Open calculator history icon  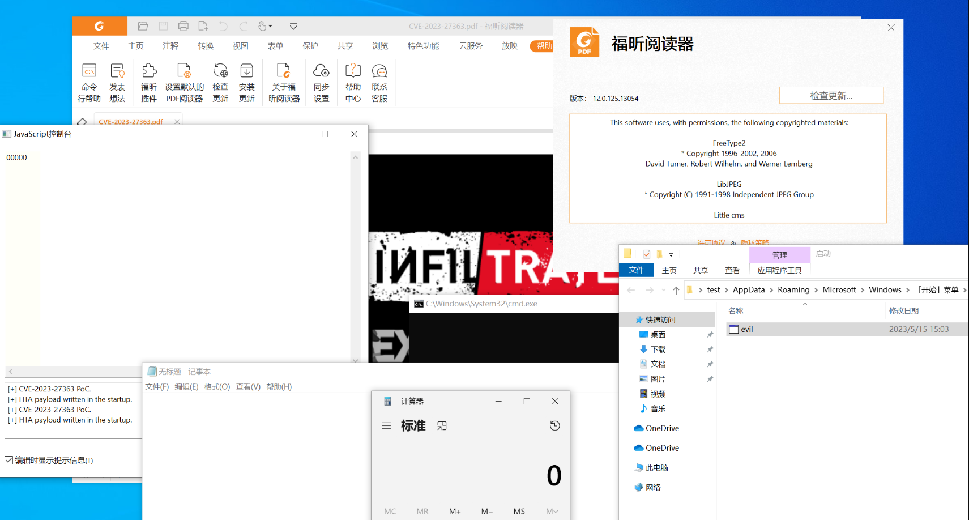[x=555, y=425]
